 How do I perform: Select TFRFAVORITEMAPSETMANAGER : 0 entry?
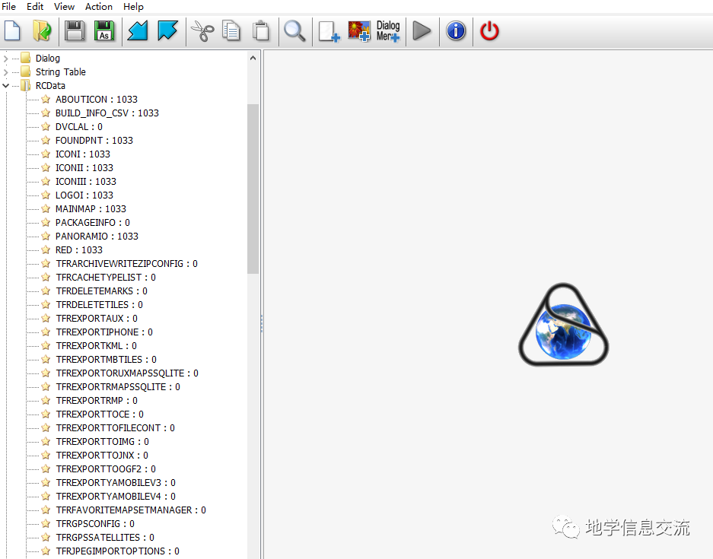coord(131,510)
